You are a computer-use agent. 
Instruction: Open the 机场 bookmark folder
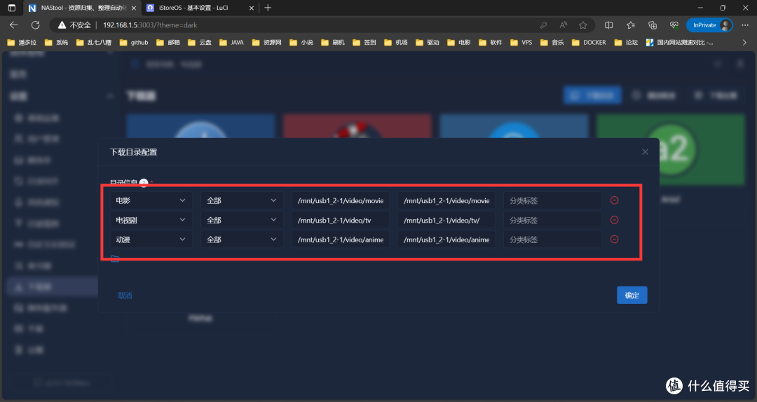tap(396, 43)
